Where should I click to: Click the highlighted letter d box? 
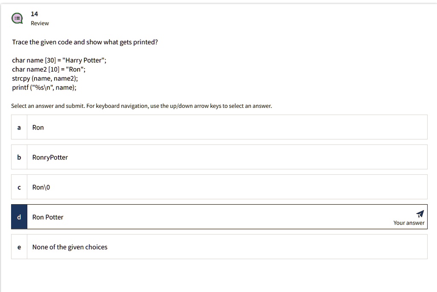point(19,217)
